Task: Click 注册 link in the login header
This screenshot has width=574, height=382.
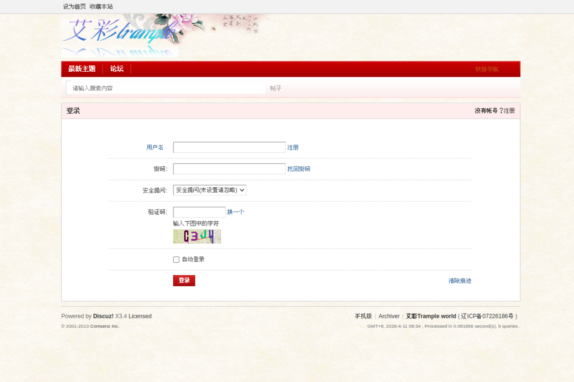Action: click(509, 111)
